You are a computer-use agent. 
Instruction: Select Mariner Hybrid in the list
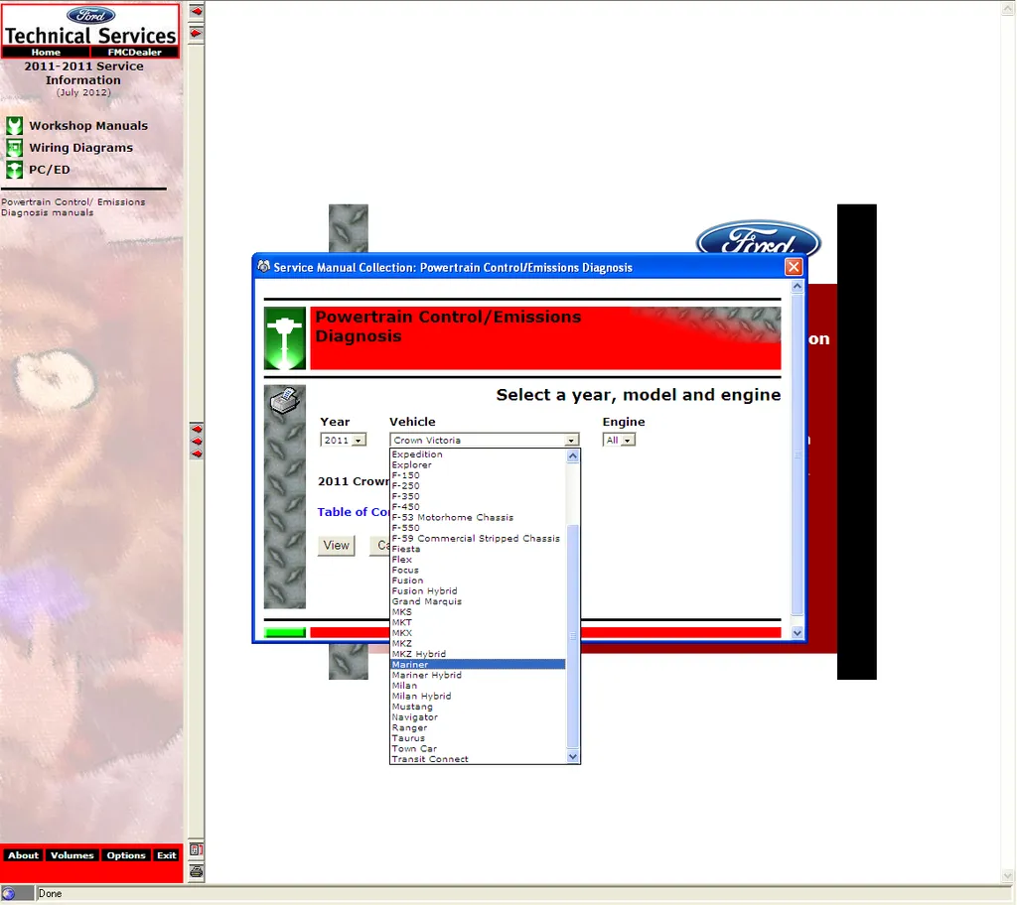[x=478, y=675]
